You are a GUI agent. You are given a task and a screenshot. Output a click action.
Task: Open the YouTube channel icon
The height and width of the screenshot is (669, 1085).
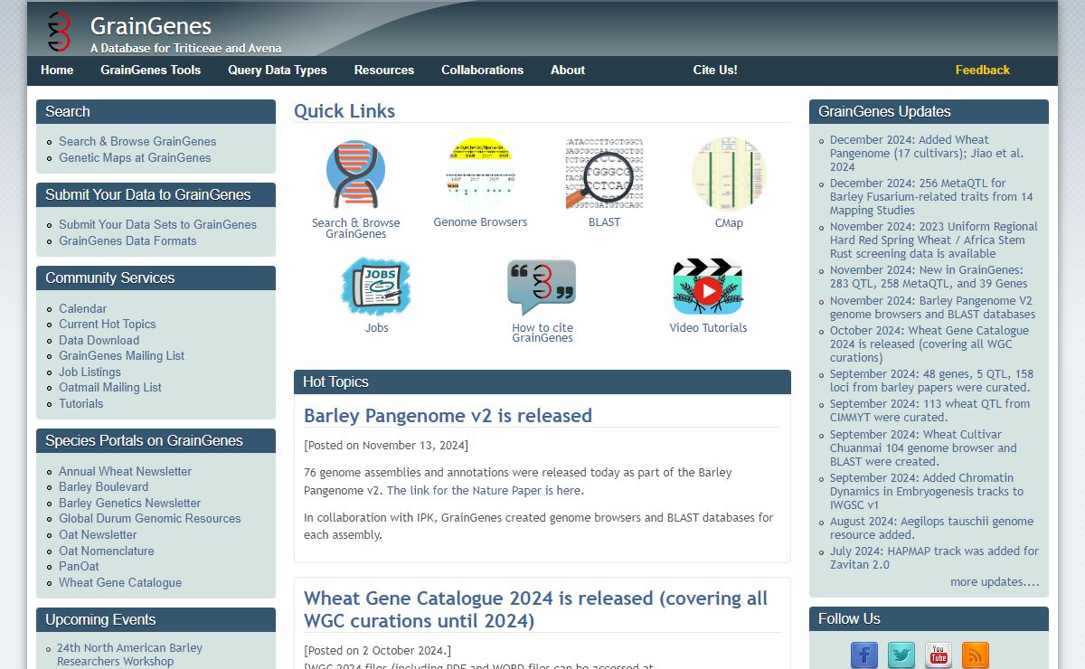[x=939, y=655]
